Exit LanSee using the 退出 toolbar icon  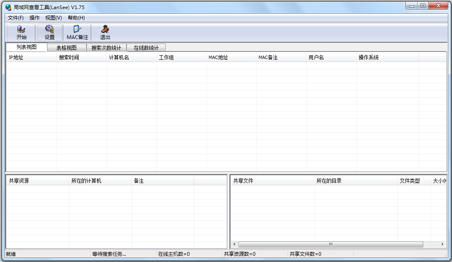point(104,32)
